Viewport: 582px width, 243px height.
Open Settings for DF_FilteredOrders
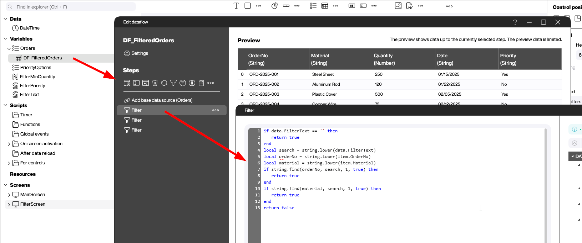point(136,53)
